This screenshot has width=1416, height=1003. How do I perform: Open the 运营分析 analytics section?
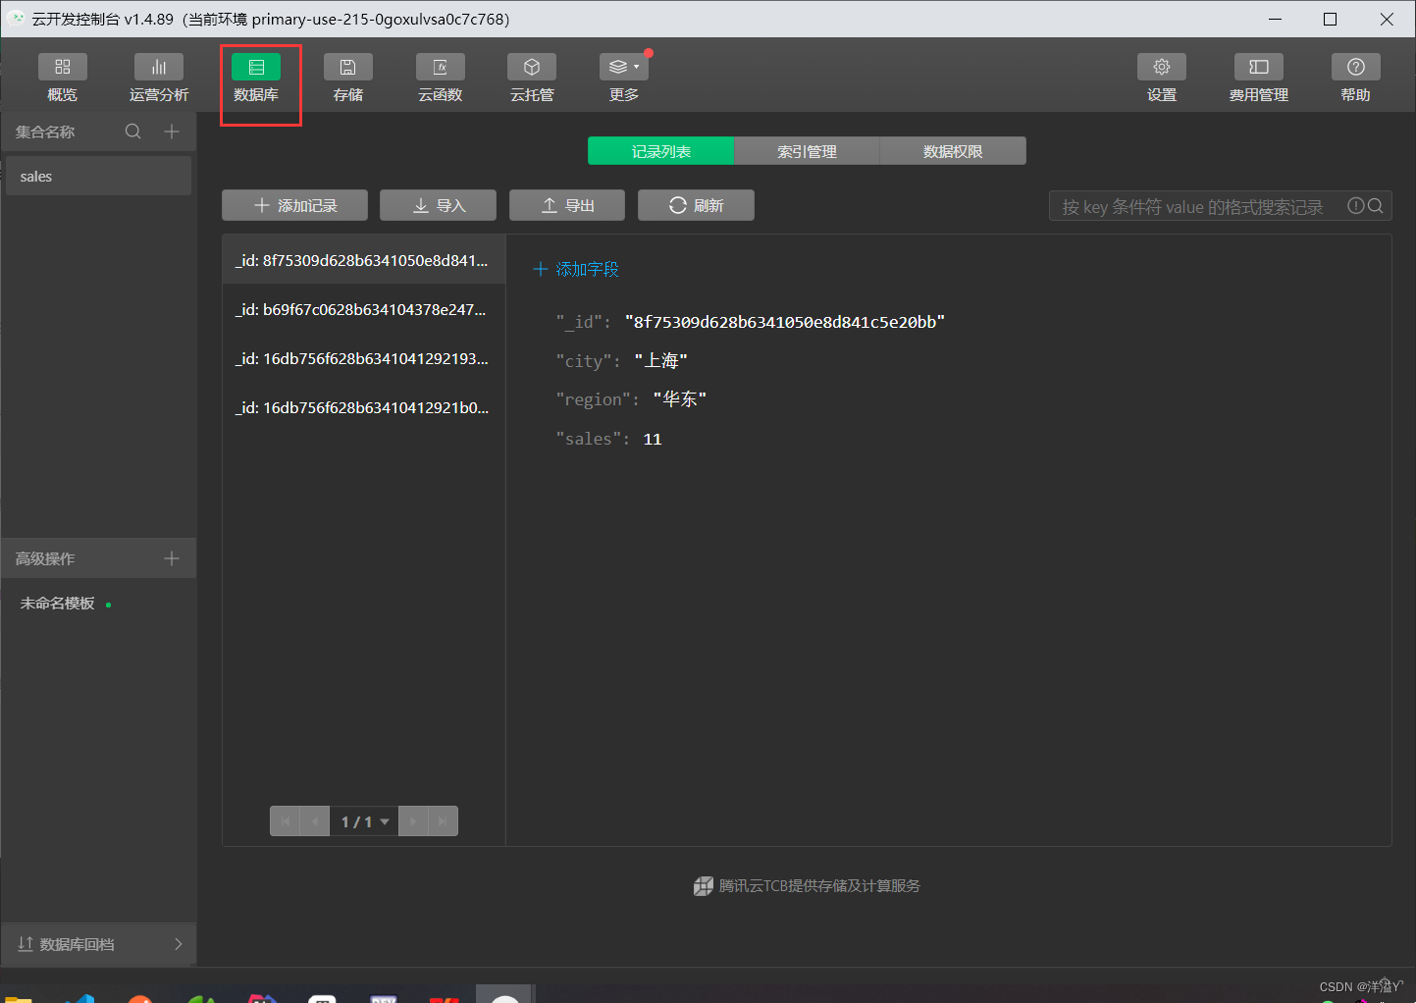click(x=159, y=79)
